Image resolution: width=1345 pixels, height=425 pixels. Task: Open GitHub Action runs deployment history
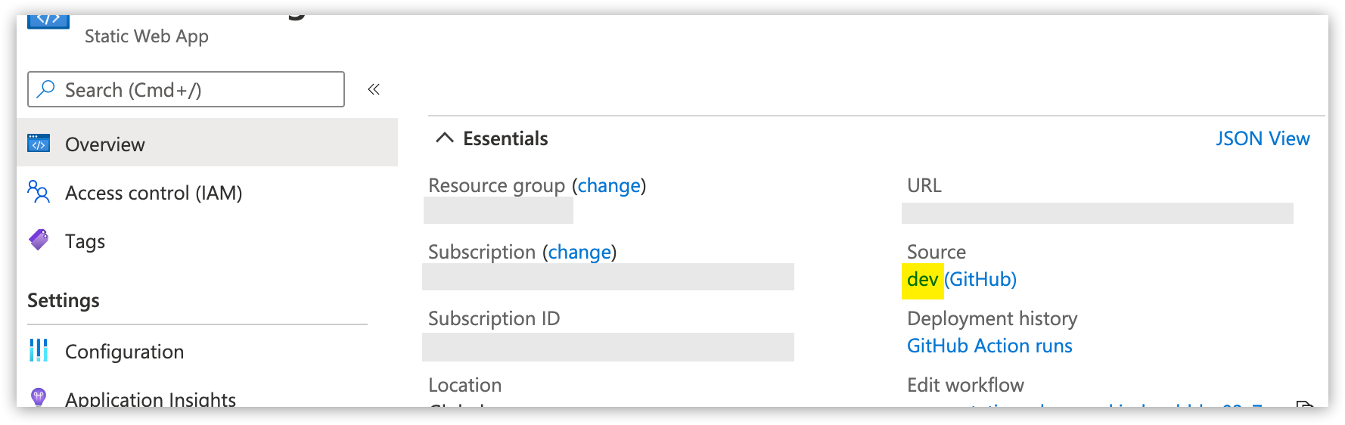[x=989, y=346]
